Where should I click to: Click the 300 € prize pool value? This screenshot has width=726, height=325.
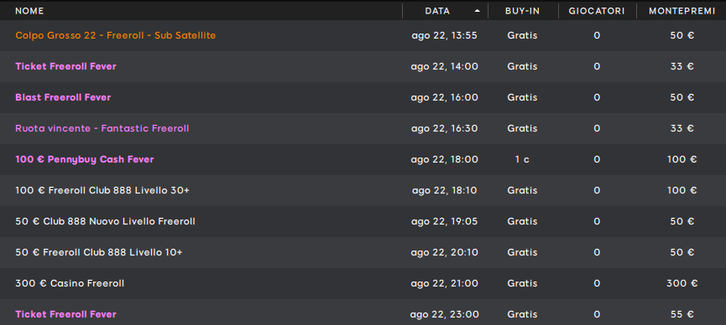[x=682, y=283]
